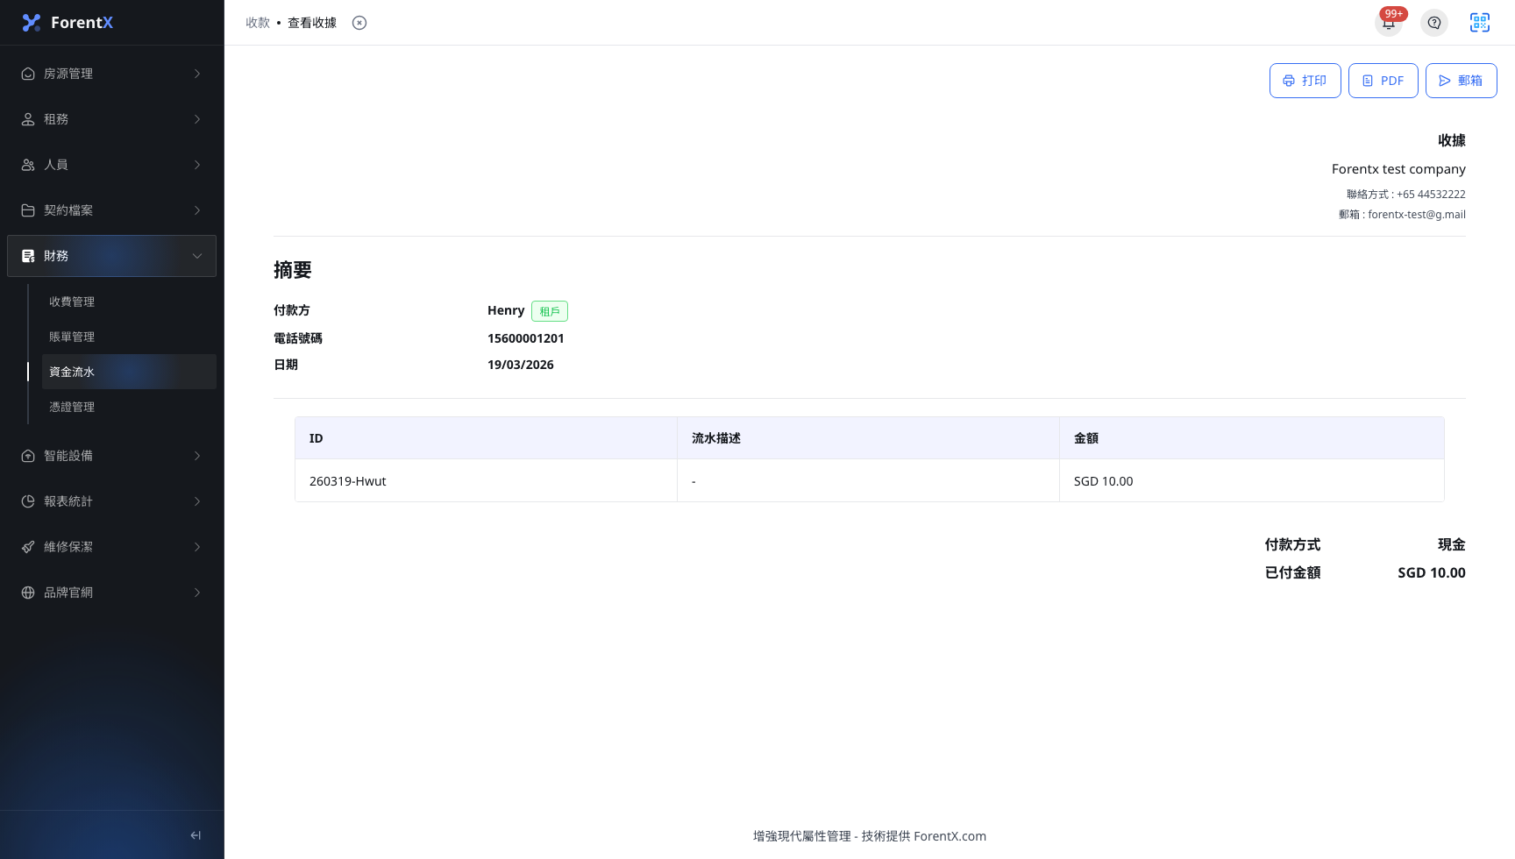This screenshot has width=1515, height=859.
Task: Click record ID 260319-Hwut
Action: [348, 481]
